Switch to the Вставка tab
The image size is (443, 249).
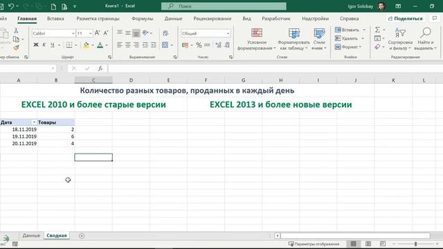tap(55, 19)
